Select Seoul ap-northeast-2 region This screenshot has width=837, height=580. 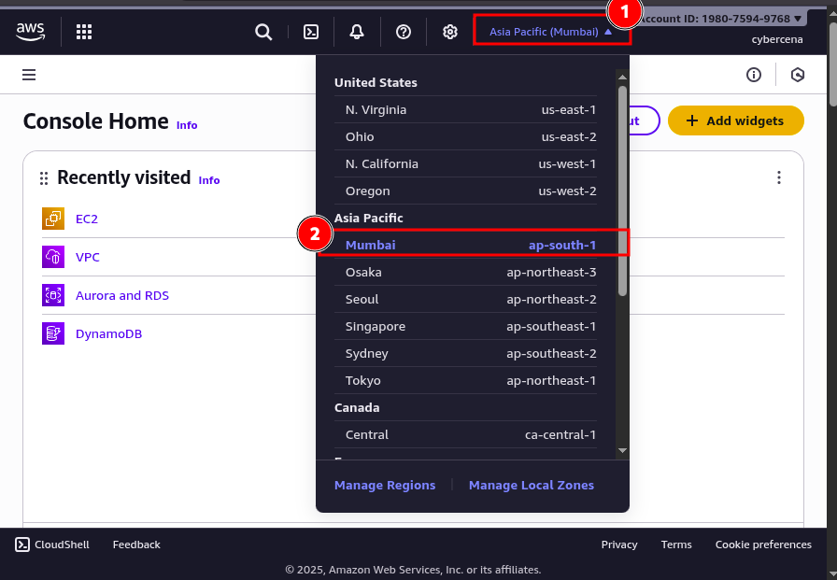(x=465, y=299)
